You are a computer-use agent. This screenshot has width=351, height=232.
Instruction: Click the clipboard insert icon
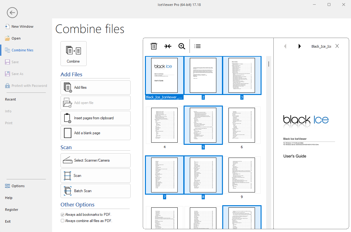68,118
